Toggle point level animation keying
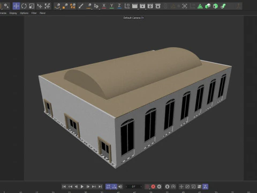 pyautogui.click(x=206, y=187)
